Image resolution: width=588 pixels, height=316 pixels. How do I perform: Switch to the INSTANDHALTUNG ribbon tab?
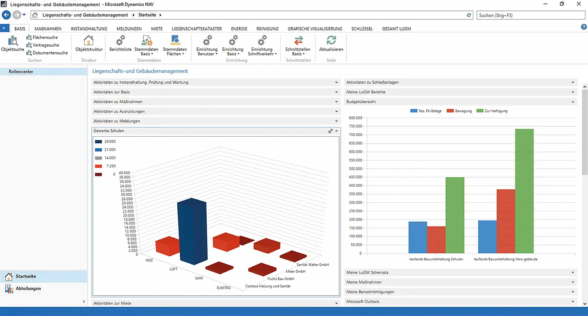point(89,29)
